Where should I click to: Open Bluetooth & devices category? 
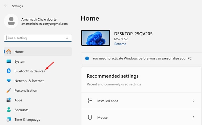38,71
